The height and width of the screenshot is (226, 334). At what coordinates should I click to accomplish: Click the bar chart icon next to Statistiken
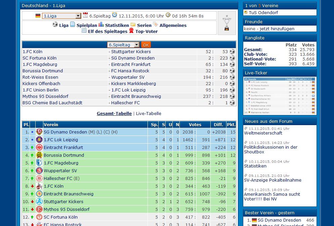tap(101, 24)
